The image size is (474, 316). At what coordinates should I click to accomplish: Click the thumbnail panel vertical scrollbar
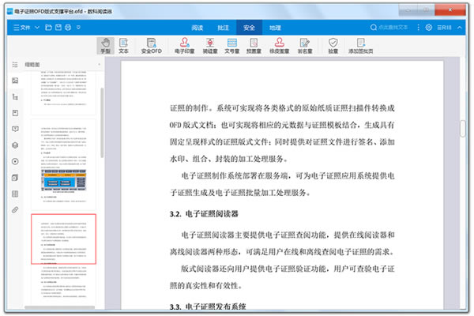click(101, 118)
